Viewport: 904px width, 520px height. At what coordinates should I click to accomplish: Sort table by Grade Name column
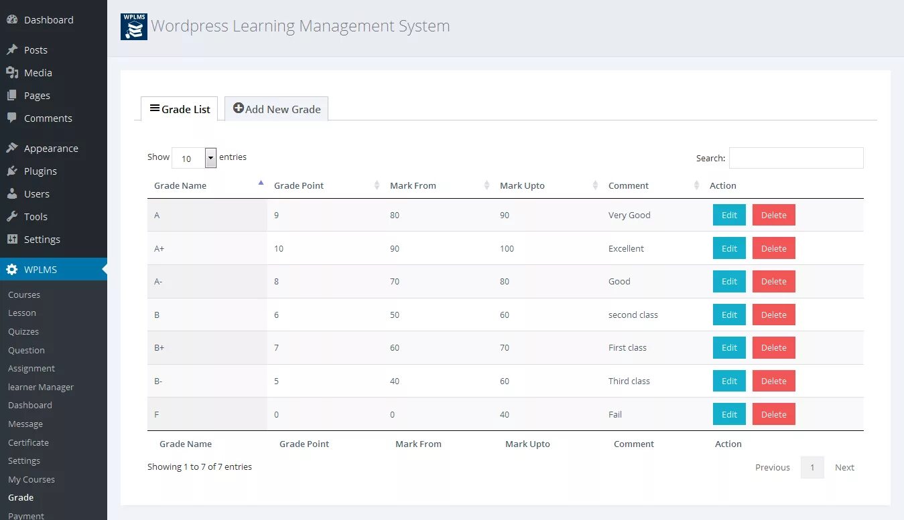tap(181, 185)
